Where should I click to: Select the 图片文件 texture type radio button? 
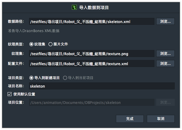(50, 44)
